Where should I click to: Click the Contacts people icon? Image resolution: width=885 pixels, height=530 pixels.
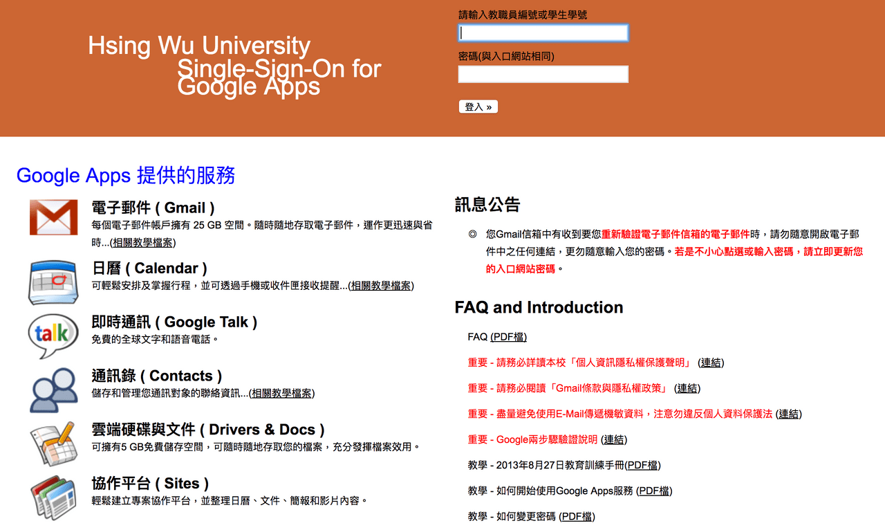53,390
